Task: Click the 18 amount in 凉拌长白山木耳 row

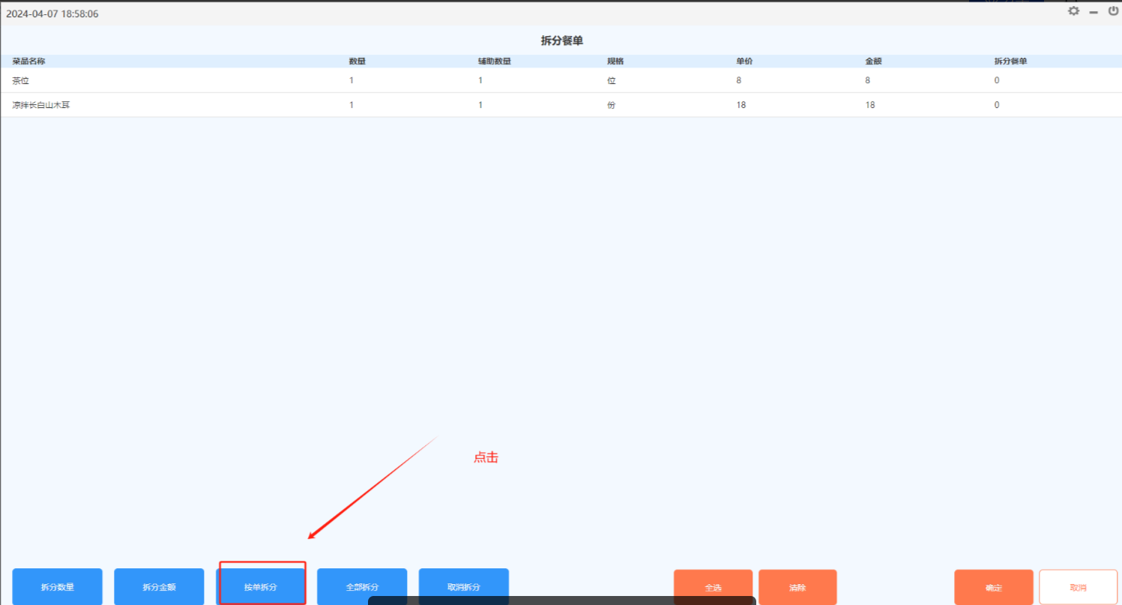Action: [x=870, y=106]
